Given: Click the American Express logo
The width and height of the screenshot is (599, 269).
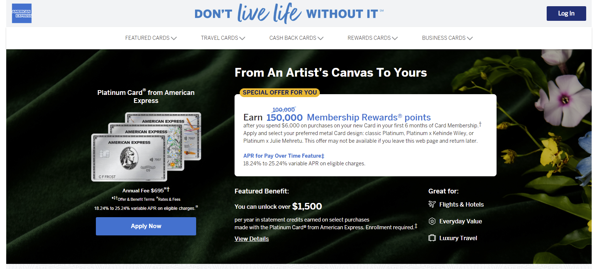Looking at the screenshot, I should 22,14.
